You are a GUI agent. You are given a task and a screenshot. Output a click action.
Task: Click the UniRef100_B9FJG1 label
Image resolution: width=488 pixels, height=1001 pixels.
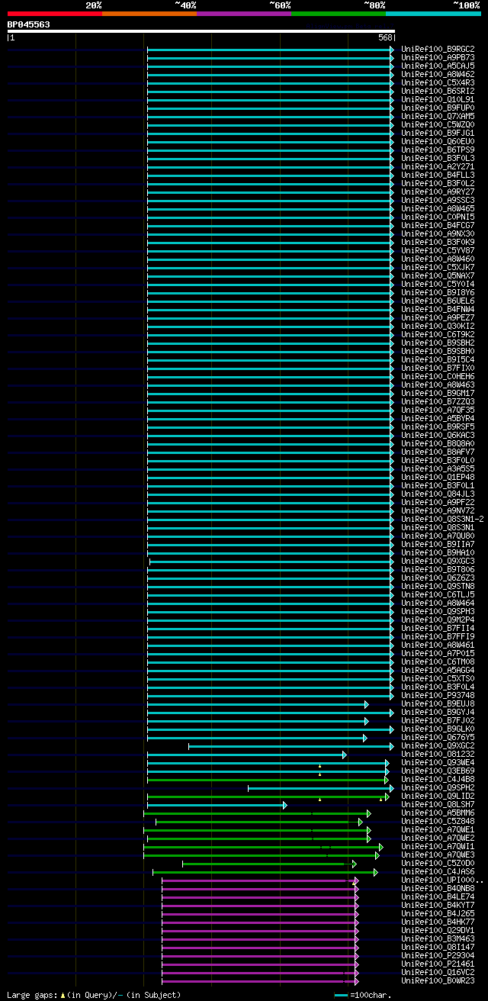[x=438, y=133]
